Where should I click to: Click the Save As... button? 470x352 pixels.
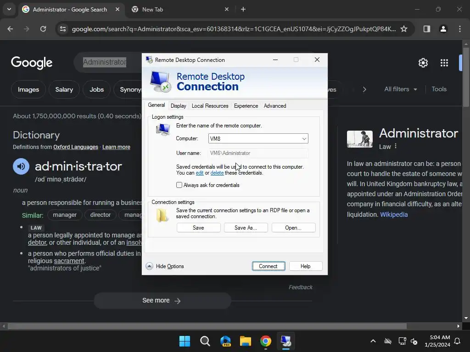coord(246,228)
